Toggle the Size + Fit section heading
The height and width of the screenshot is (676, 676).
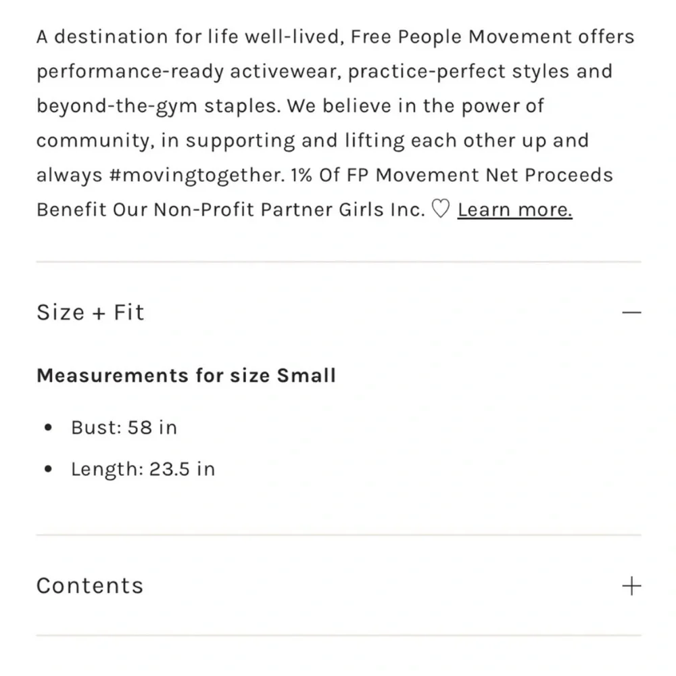90,312
